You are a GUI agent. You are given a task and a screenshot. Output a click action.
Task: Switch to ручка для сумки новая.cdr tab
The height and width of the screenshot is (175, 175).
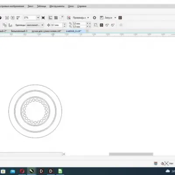(x=46, y=31)
